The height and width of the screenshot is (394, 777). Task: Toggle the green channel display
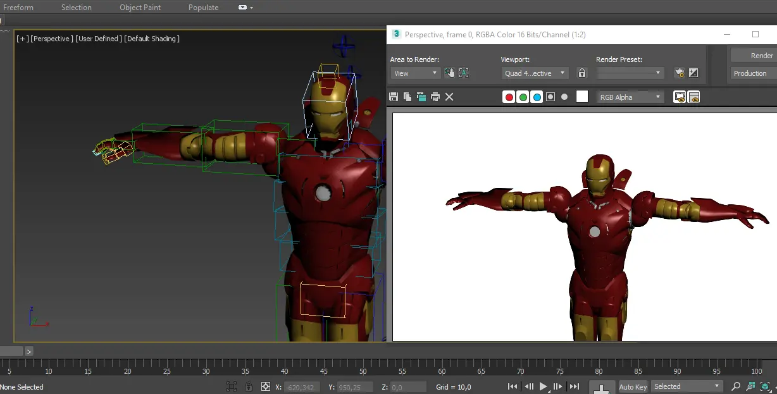coord(523,97)
